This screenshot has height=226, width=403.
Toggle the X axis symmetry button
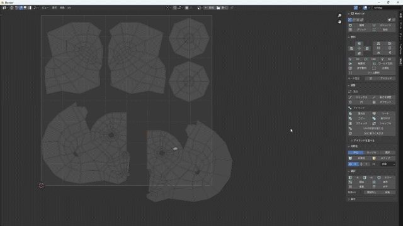coord(353,164)
